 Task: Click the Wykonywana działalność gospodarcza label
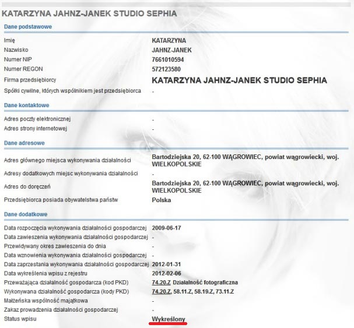pos(66,292)
